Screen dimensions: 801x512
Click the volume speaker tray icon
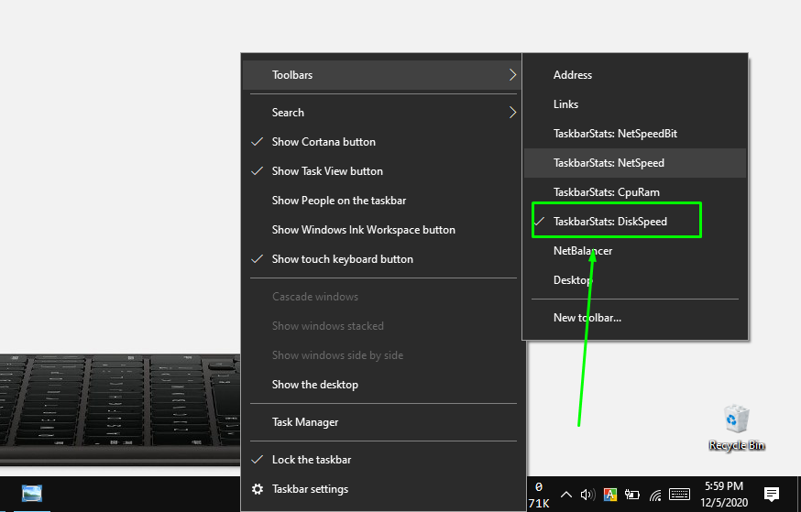587,495
